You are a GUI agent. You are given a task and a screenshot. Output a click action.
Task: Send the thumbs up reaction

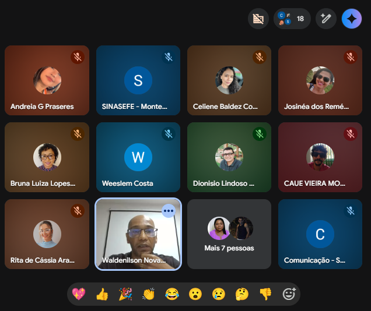102,294
